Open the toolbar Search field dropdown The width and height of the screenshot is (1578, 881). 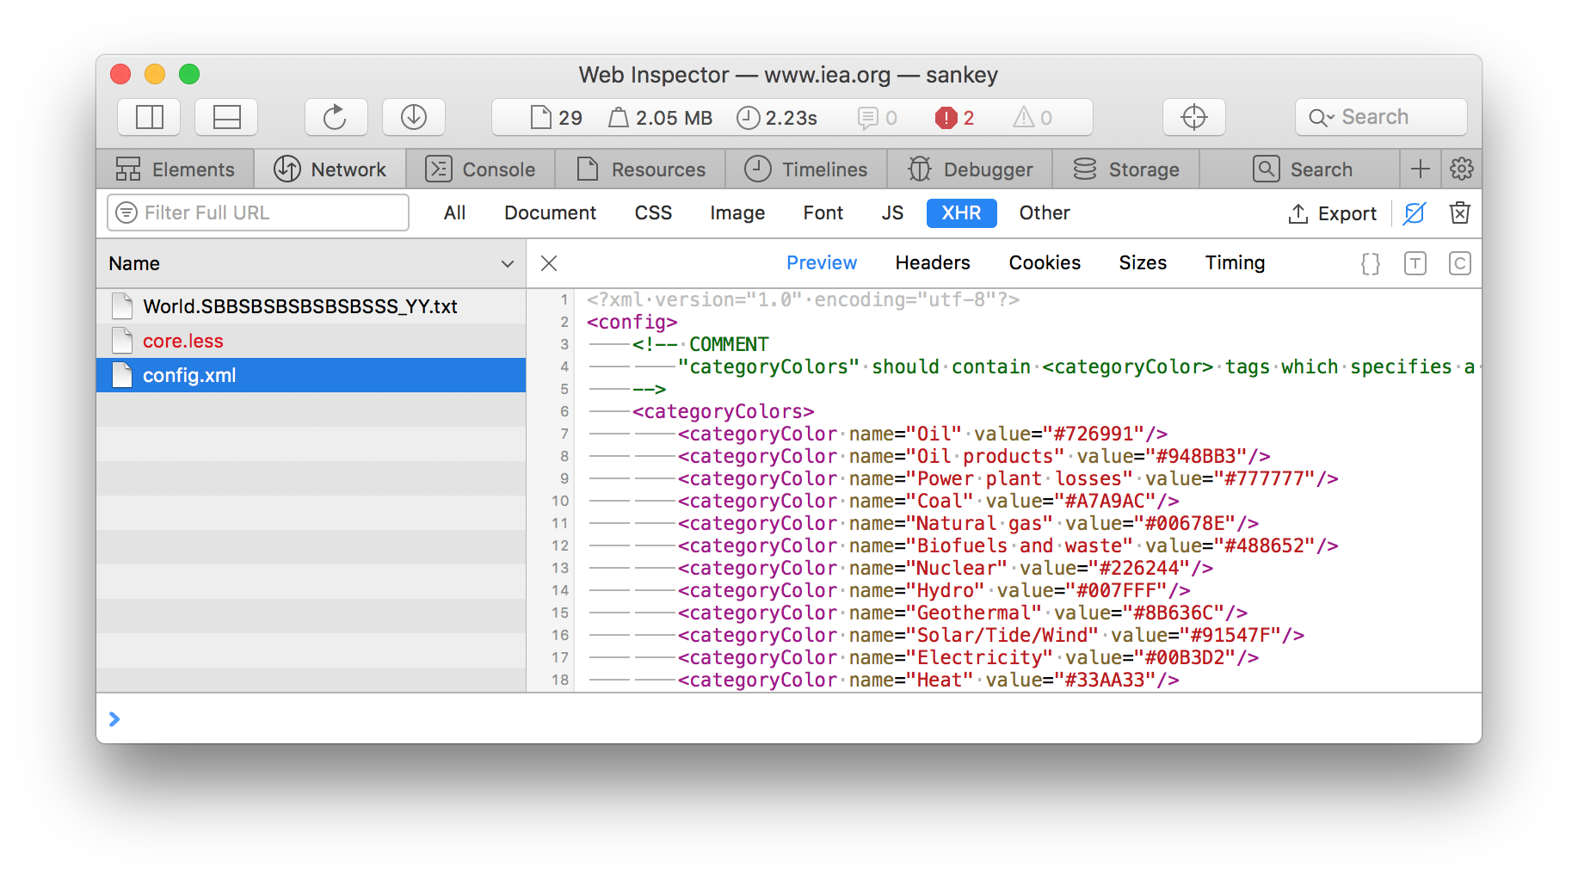tap(1321, 117)
